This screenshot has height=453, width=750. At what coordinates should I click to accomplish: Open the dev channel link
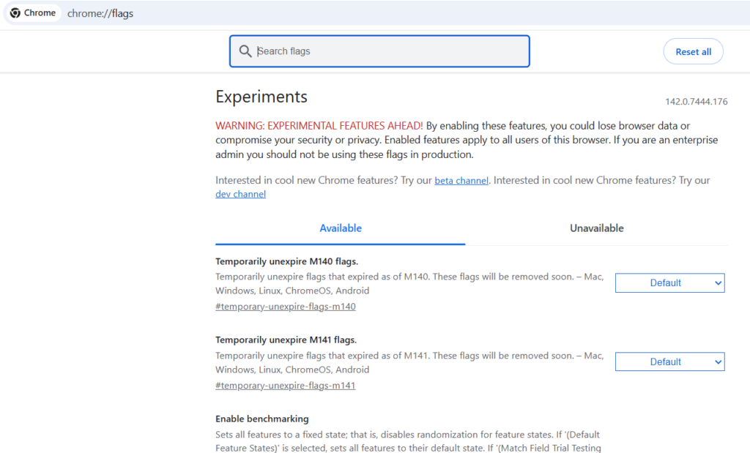(x=240, y=195)
